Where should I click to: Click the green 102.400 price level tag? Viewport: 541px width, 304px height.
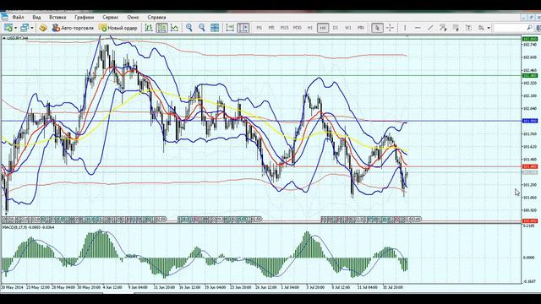click(530, 75)
